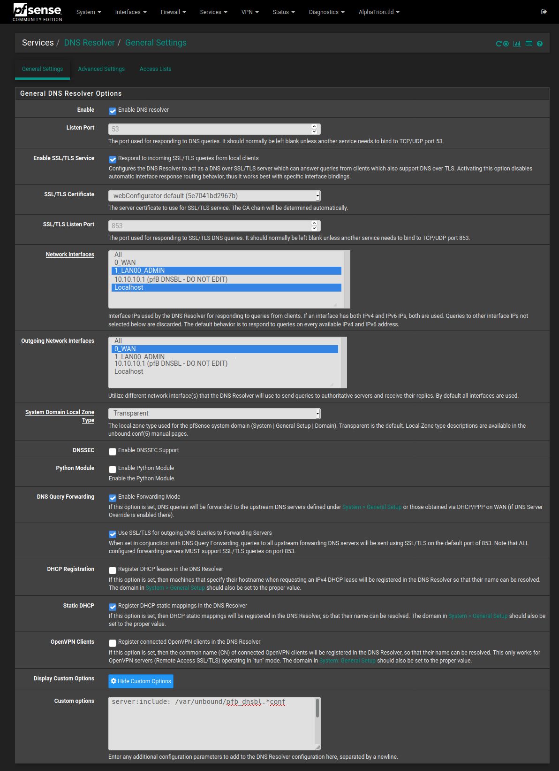
Task: Open the VPN menu dropdown
Action: point(250,12)
